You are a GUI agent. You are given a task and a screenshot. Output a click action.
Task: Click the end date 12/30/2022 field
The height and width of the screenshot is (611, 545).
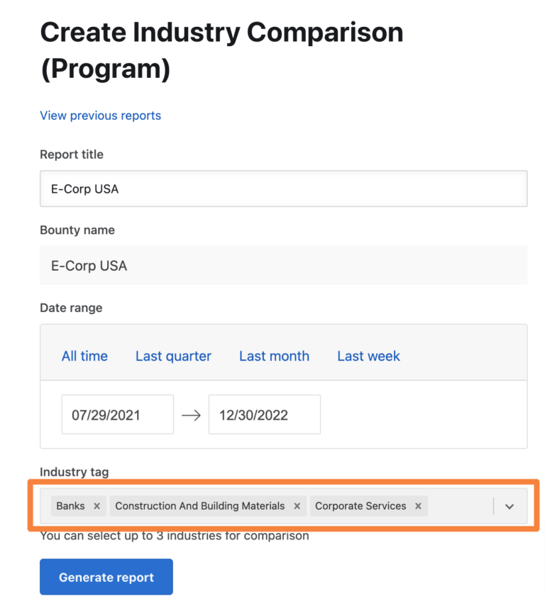[264, 414]
